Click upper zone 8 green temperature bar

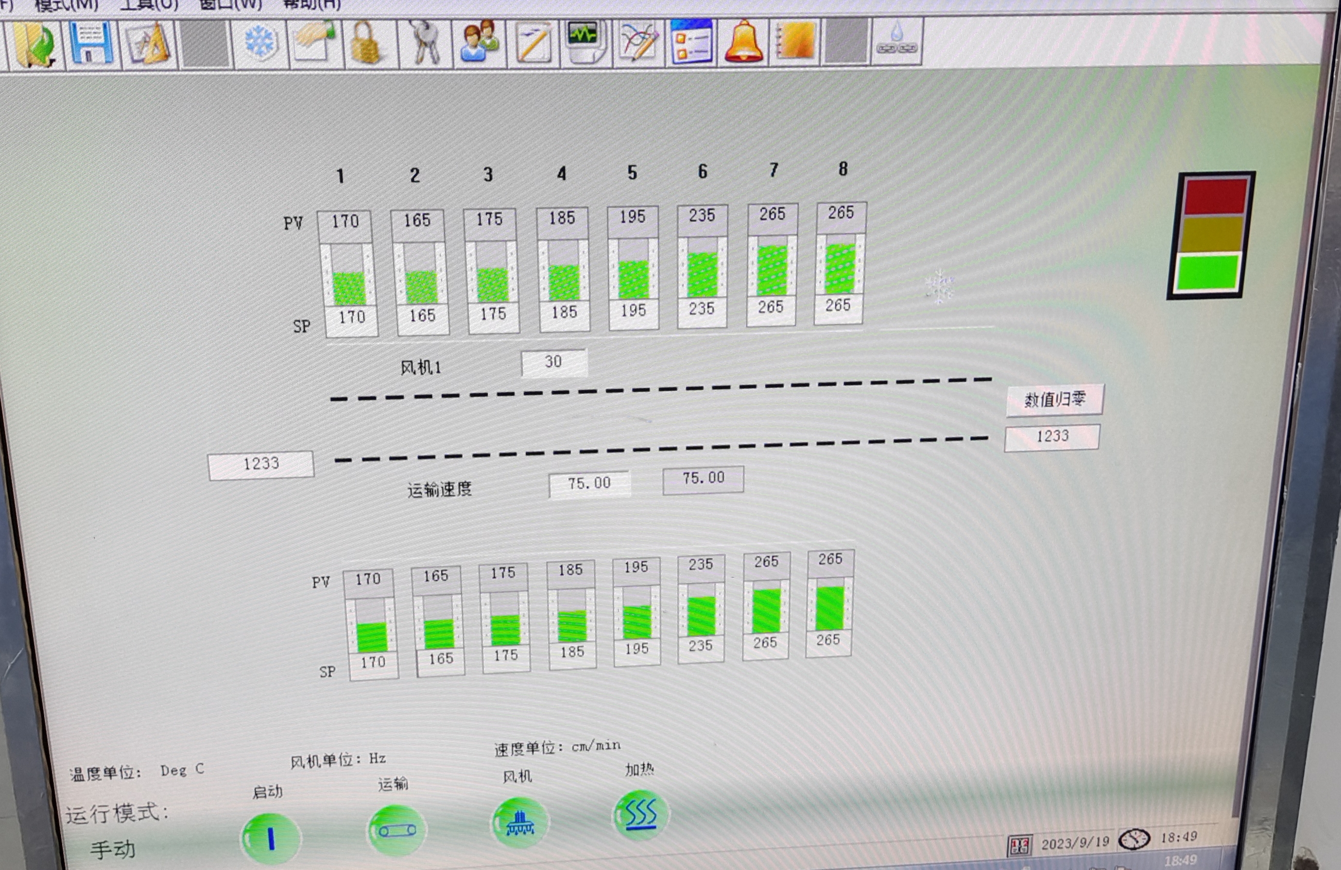(840, 268)
